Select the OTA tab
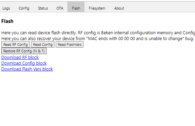This screenshot has height=126, width=195. click(60, 8)
